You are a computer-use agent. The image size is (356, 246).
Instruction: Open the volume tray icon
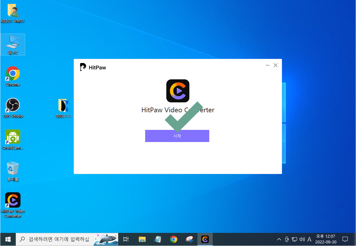(x=302, y=239)
